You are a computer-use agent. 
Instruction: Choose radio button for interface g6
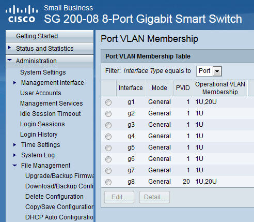108,159
